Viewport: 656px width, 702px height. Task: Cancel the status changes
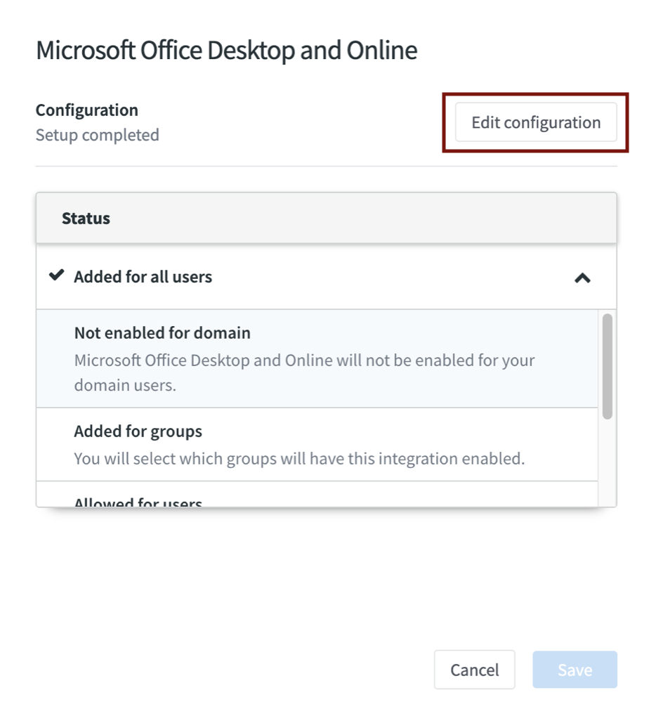475,669
